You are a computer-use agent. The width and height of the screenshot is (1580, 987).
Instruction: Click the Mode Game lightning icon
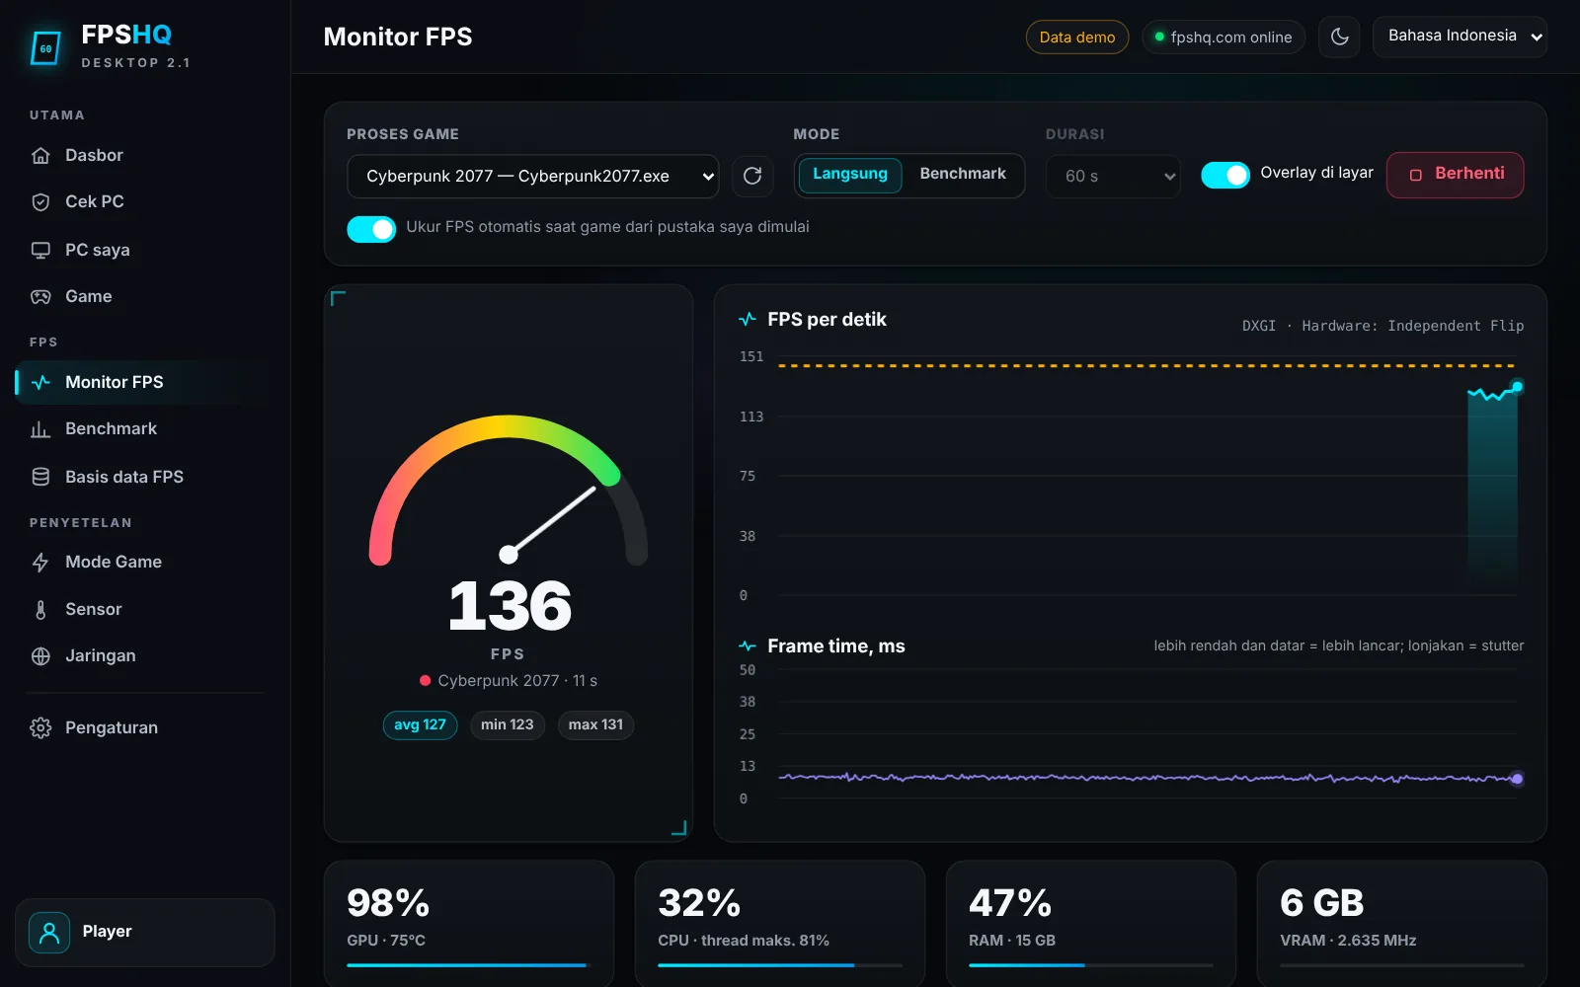pos(40,563)
